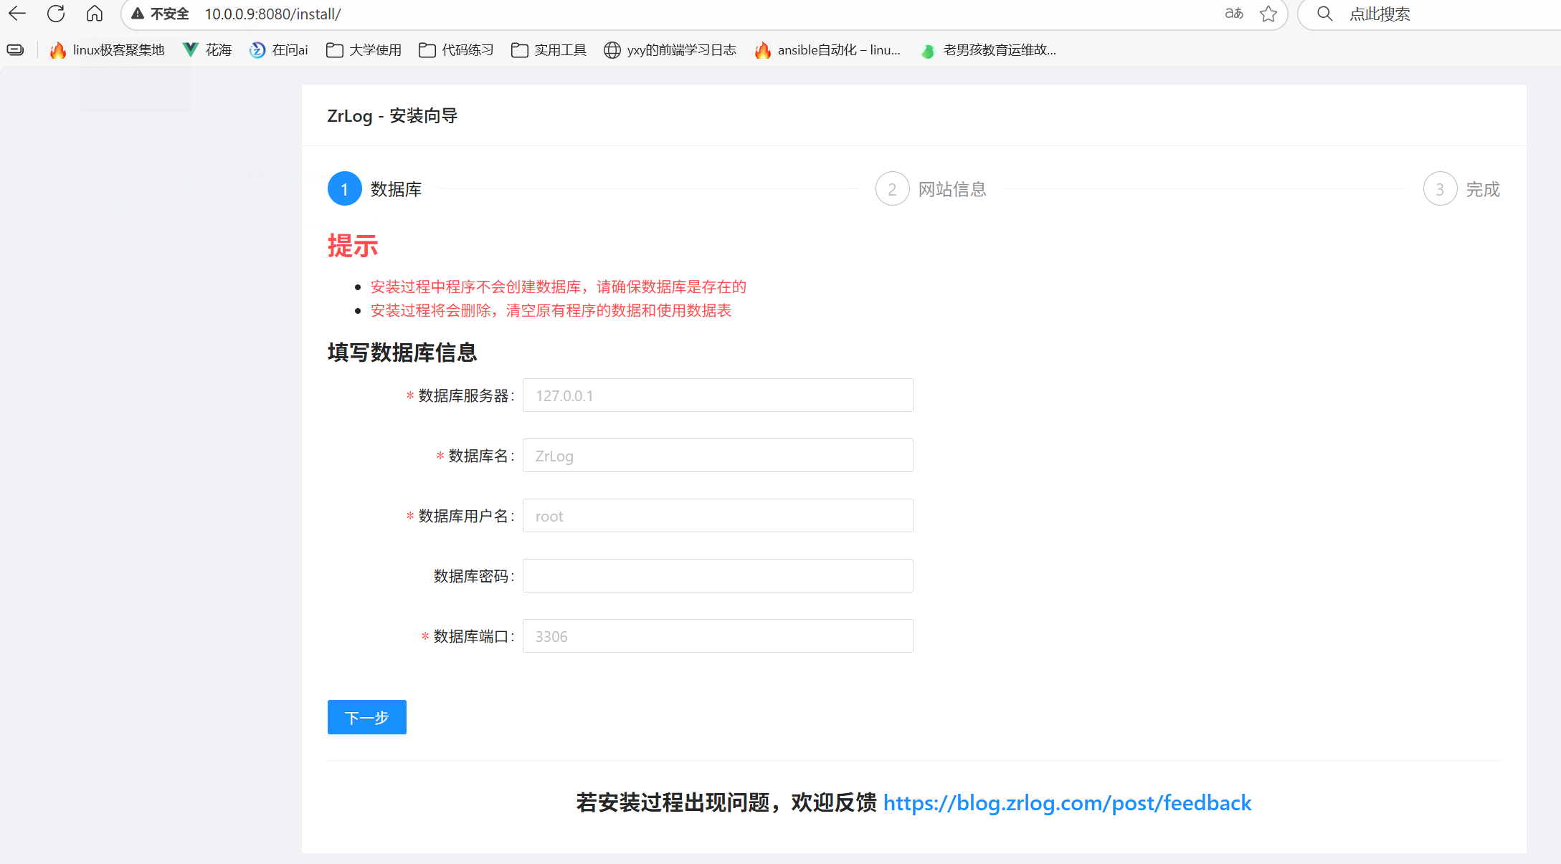Viewport: 1561px width, 864px height.
Task: Select step 1 数据库 circle
Action: [345, 189]
